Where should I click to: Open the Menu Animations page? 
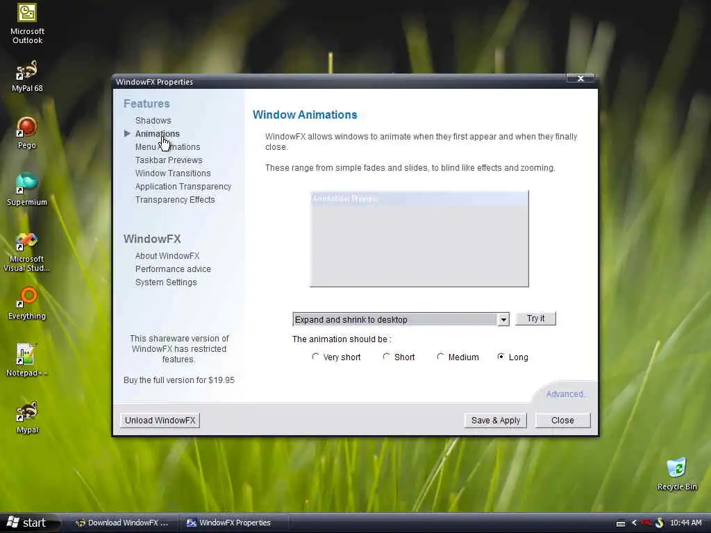(x=168, y=147)
